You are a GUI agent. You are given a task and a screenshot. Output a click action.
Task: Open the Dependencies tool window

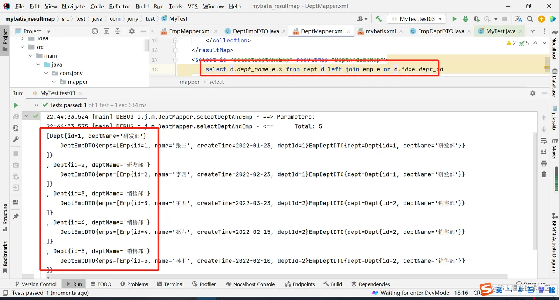[x=370, y=284]
